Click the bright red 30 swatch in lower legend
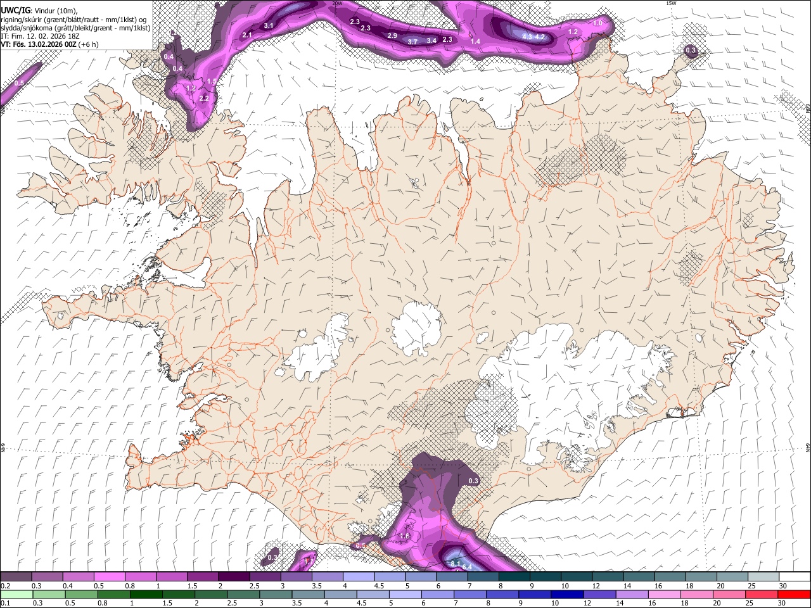Screen dimensions: 811x608 (x=795, y=594)
